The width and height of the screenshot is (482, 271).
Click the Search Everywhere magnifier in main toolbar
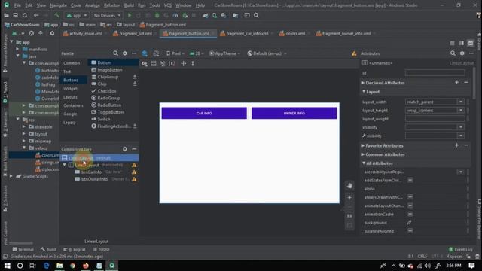coord(256,15)
